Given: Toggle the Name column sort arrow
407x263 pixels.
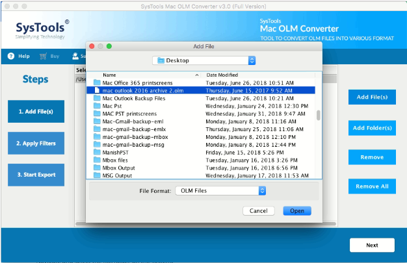Looking at the screenshot, I should (197, 75).
